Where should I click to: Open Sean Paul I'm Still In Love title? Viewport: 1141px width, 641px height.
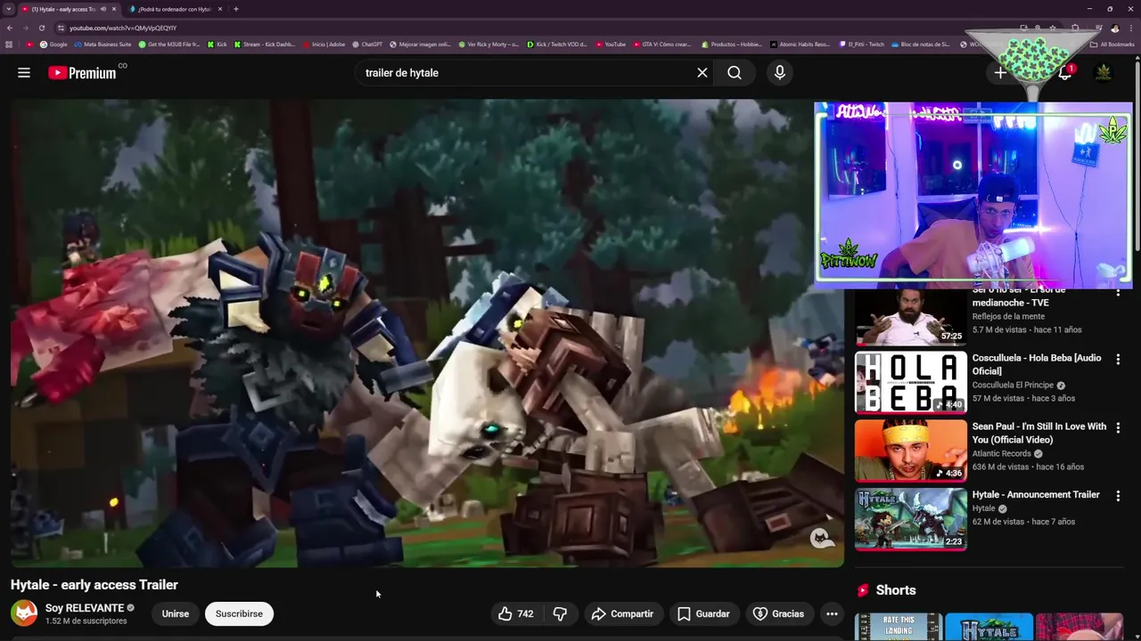pyautogui.click(x=1039, y=433)
